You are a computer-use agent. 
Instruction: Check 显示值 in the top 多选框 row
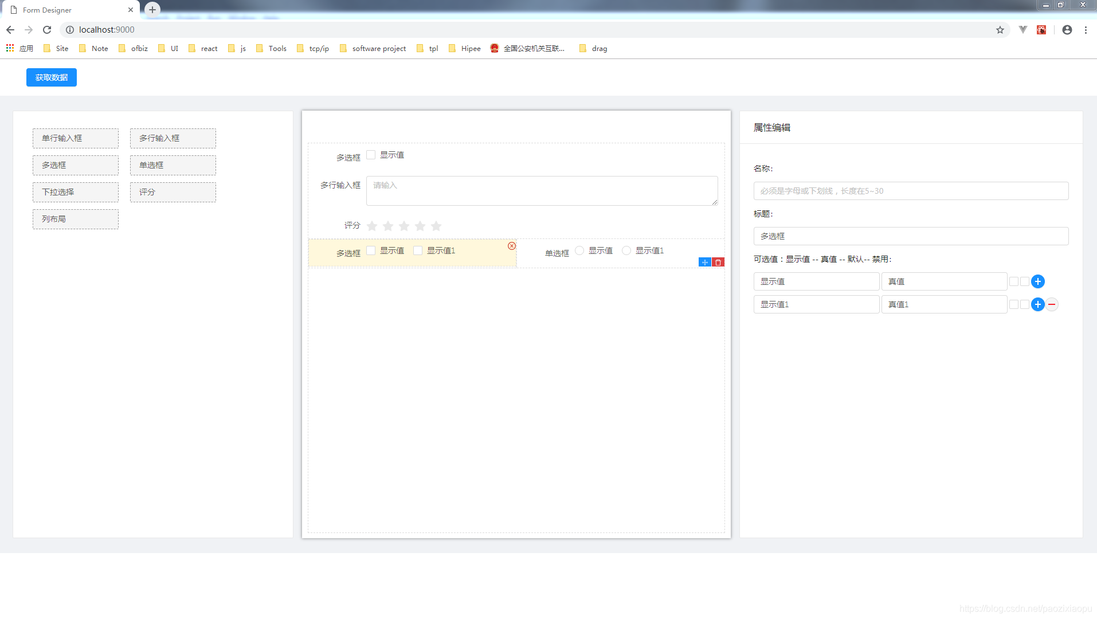tap(371, 155)
